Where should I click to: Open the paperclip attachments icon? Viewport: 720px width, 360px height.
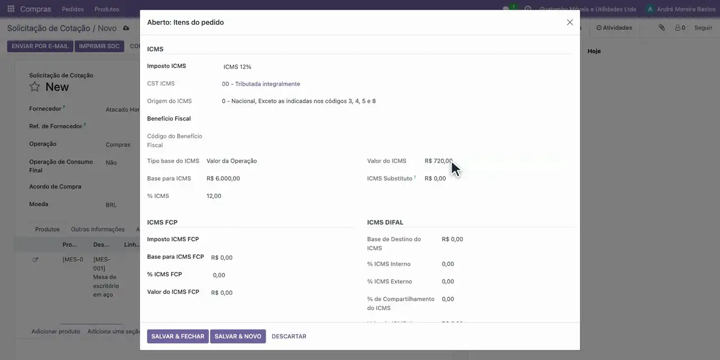662,28
